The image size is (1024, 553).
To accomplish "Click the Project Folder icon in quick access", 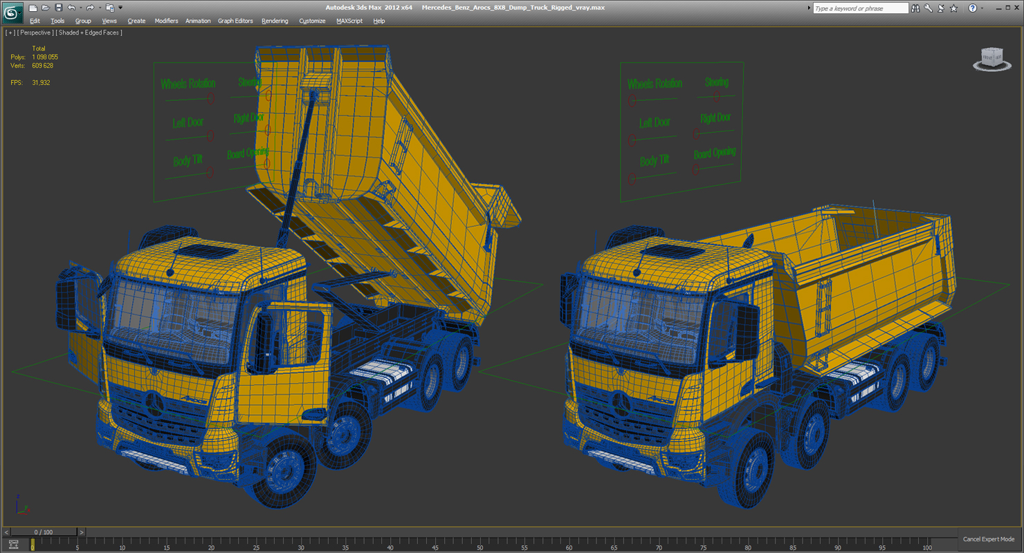I will (x=109, y=8).
